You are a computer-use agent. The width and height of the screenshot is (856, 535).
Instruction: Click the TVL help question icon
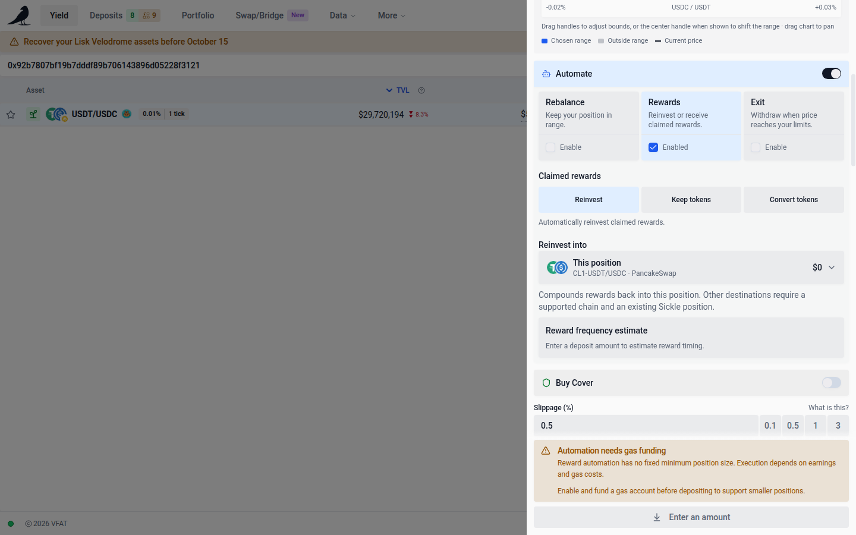(x=421, y=90)
